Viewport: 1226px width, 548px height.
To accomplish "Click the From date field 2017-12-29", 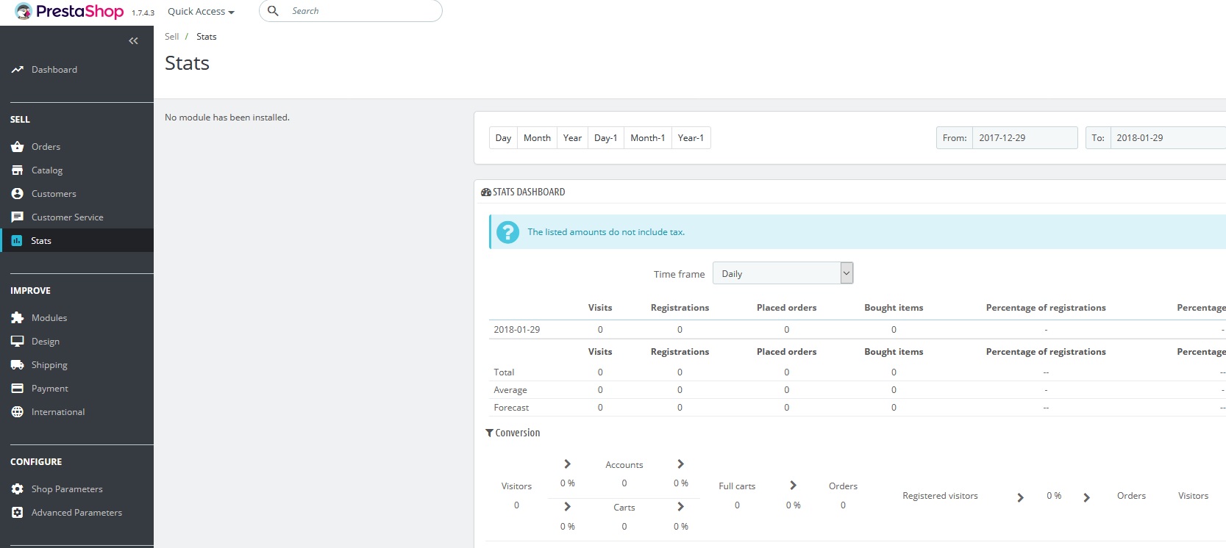I will click(1025, 138).
